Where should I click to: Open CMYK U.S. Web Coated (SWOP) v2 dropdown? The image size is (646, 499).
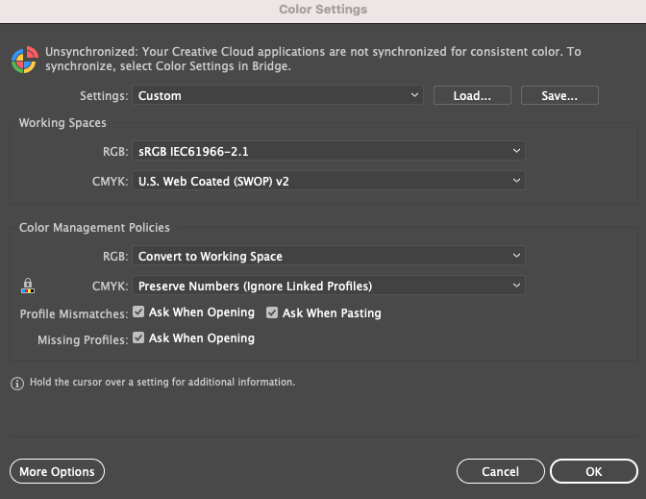tap(329, 181)
